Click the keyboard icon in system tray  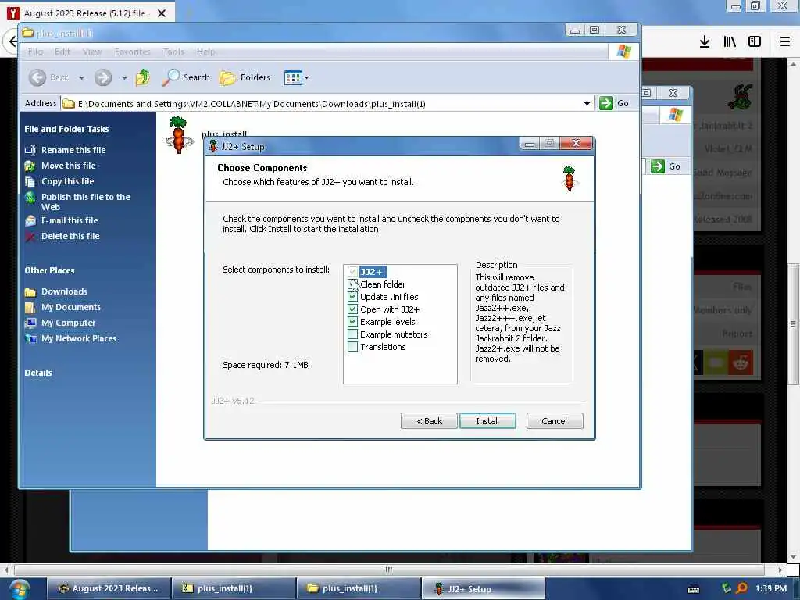694,589
